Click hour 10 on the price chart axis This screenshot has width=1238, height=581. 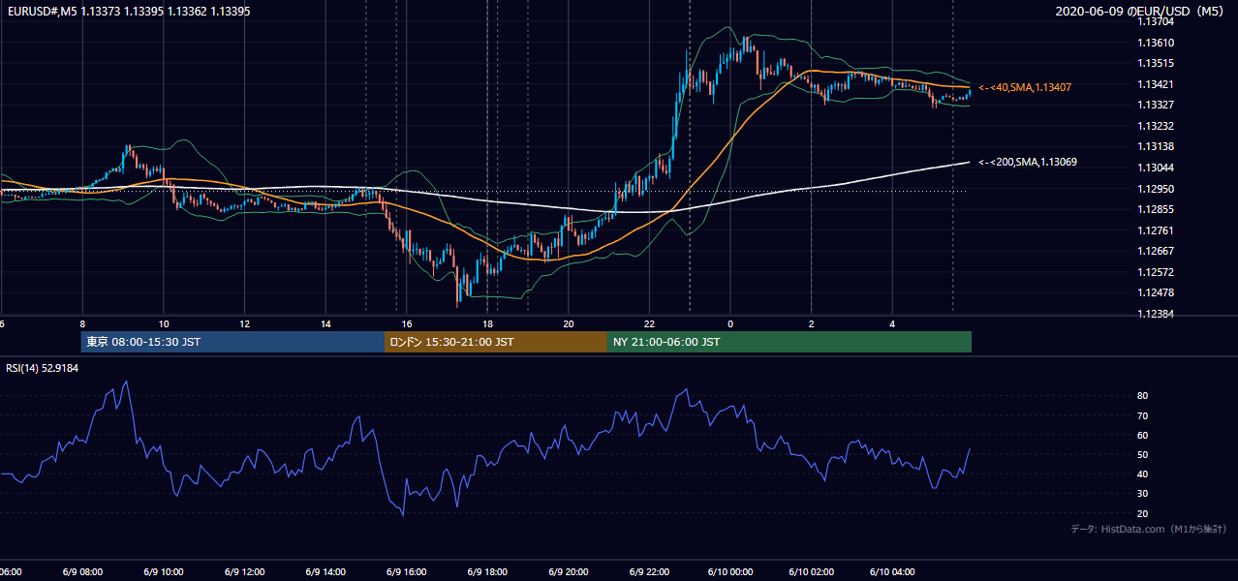point(164,323)
